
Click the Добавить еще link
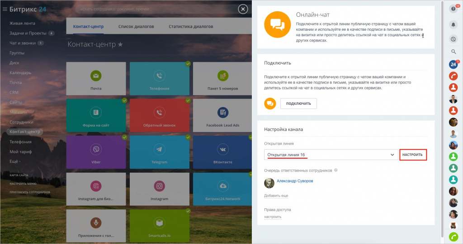tap(276, 196)
